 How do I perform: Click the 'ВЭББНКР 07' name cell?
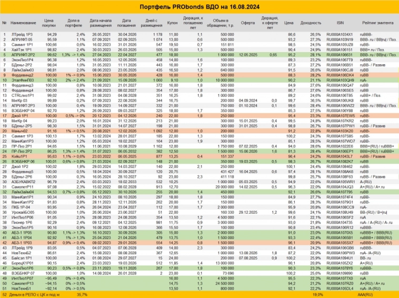23,274
